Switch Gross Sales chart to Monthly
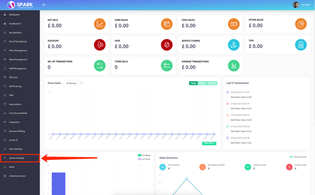The height and width of the screenshot is (195, 315). [x=212, y=83]
